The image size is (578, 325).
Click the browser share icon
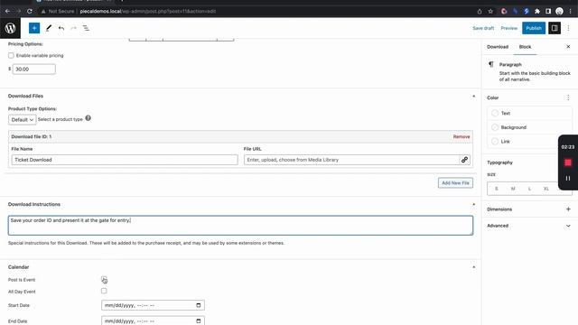tap(480, 11)
